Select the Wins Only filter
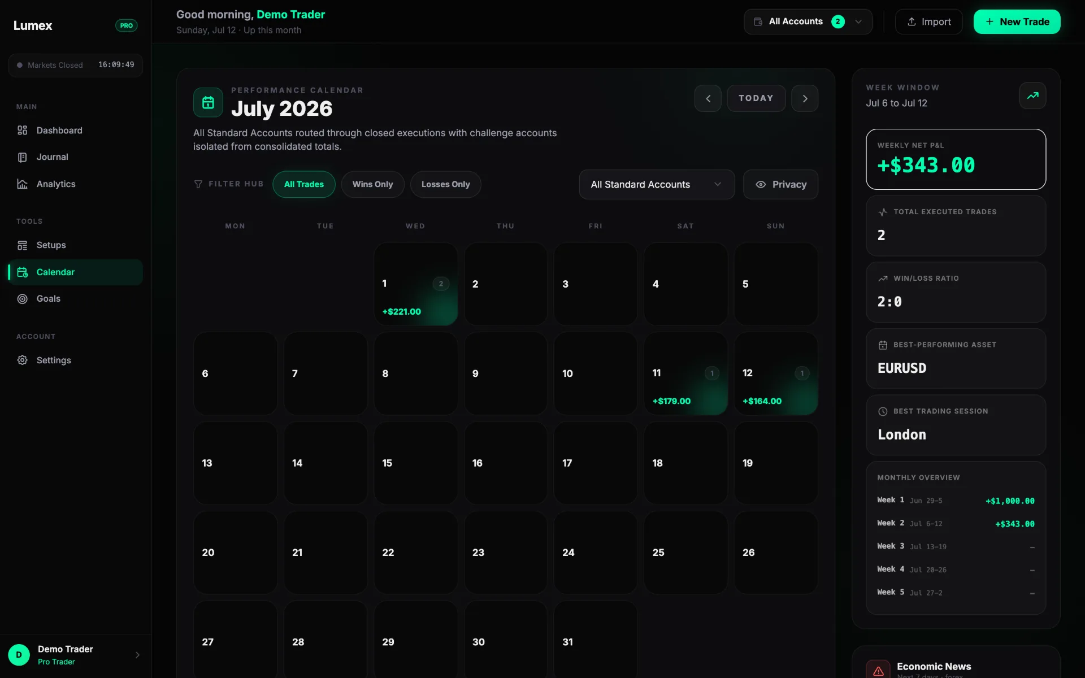The image size is (1085, 678). click(x=372, y=184)
